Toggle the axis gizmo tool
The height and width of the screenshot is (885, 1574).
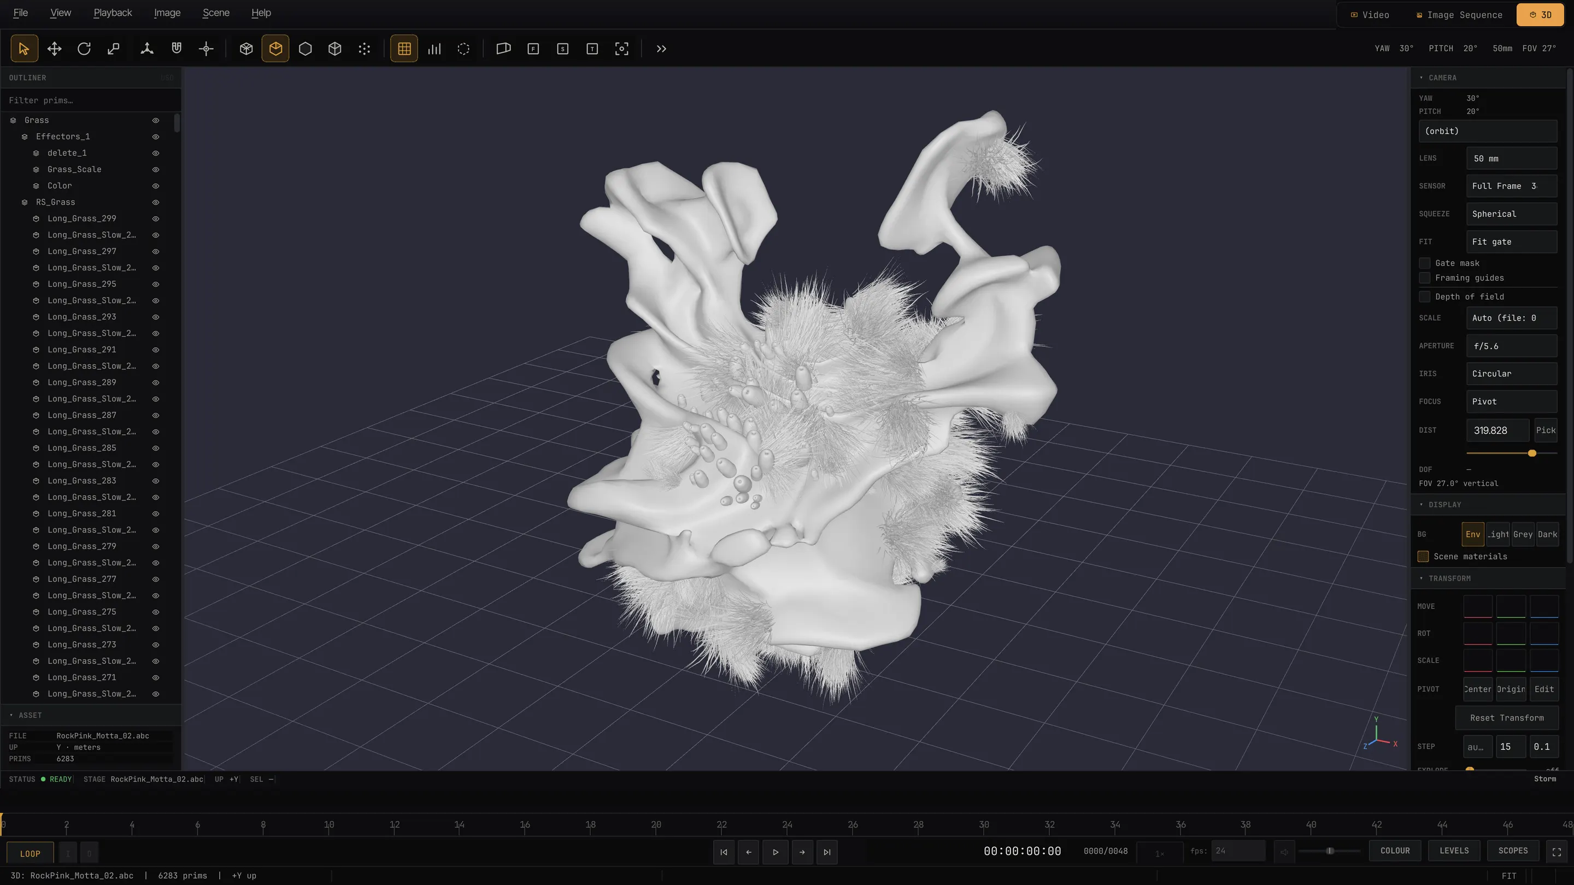(146, 49)
